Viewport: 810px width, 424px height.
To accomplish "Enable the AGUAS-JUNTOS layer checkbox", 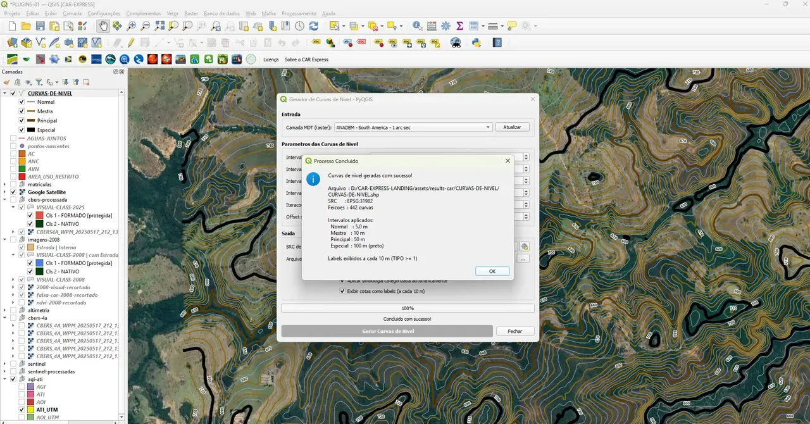I will click(13, 138).
